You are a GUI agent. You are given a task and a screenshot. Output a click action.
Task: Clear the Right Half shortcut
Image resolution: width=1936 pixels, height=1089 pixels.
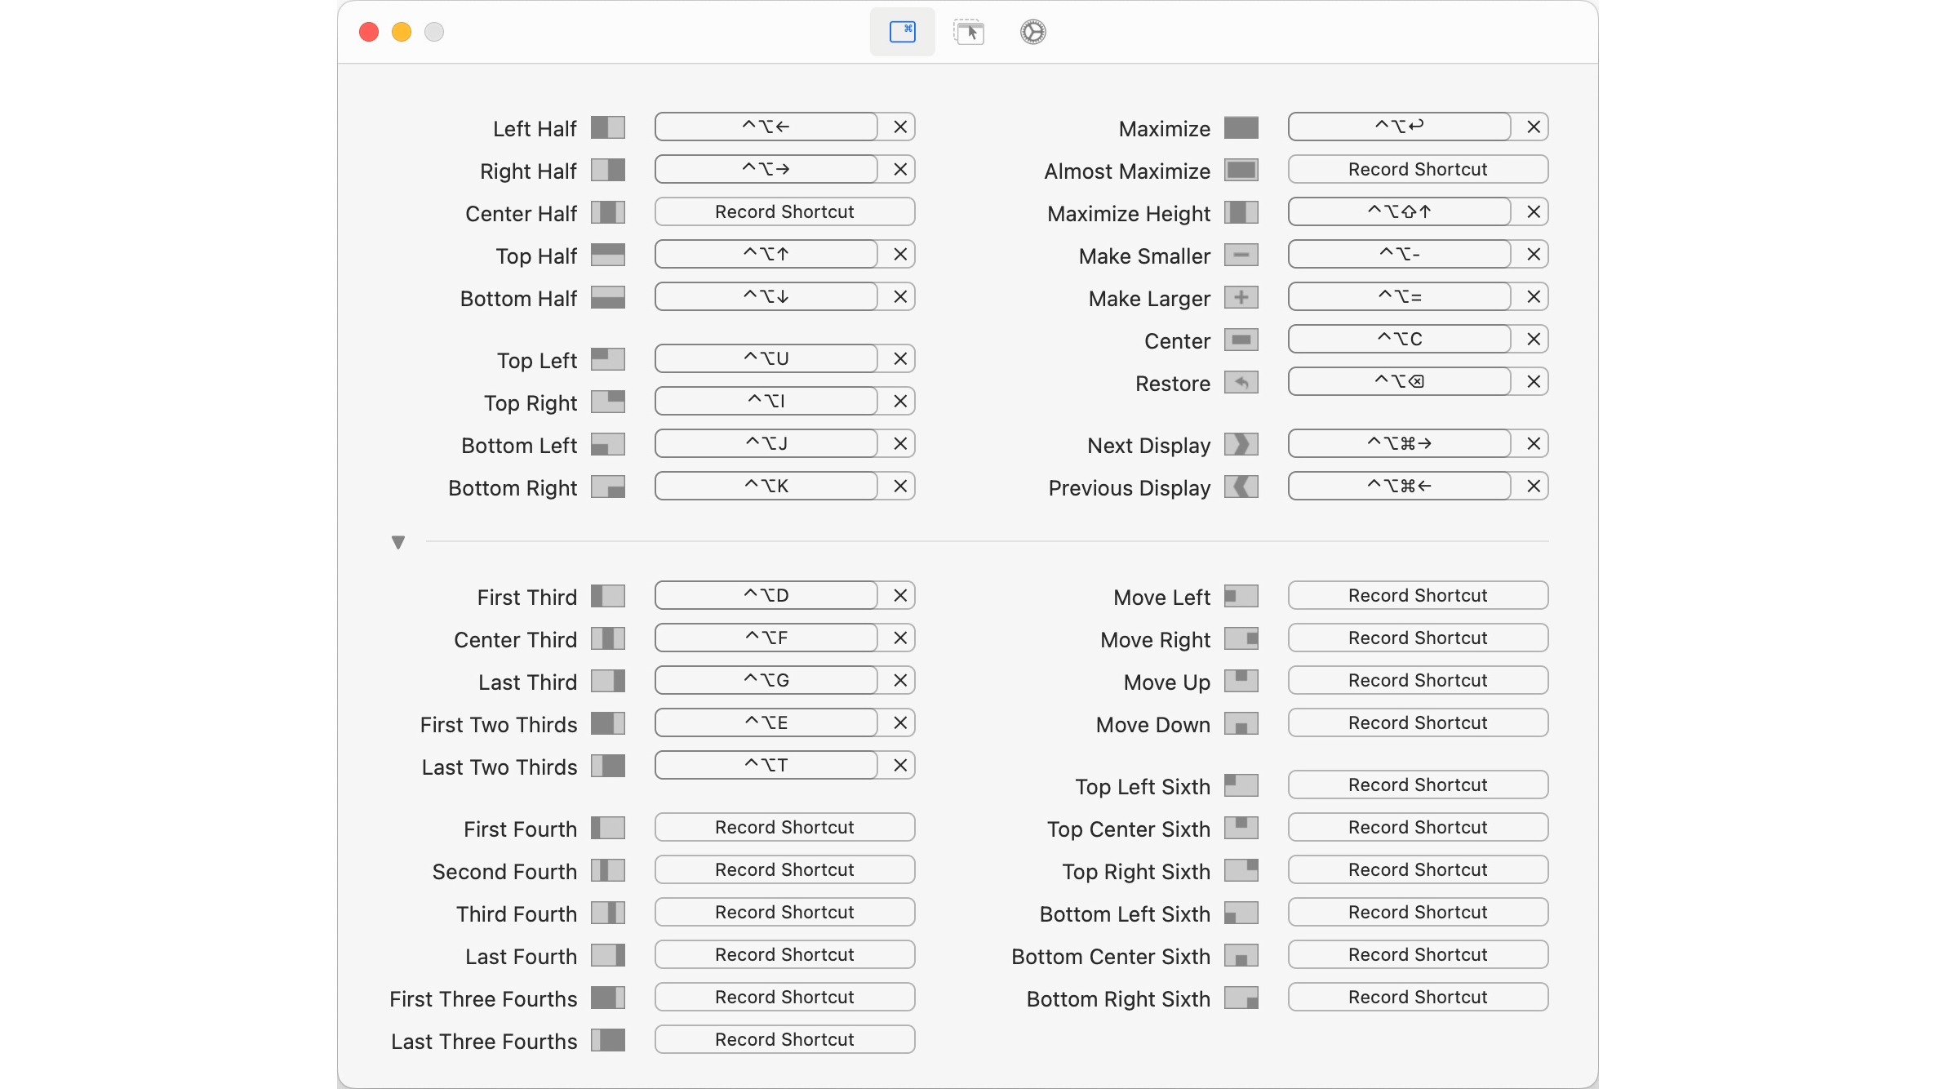900,170
